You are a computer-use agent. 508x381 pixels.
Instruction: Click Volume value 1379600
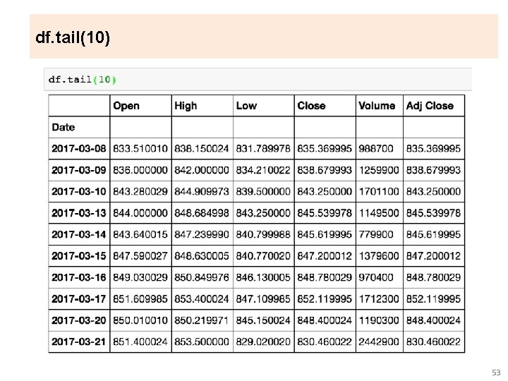(379, 256)
